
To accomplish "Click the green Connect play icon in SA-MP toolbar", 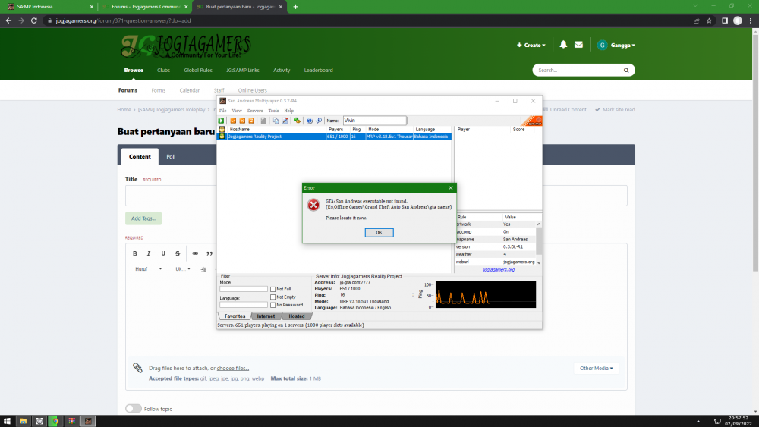I will click(x=221, y=121).
